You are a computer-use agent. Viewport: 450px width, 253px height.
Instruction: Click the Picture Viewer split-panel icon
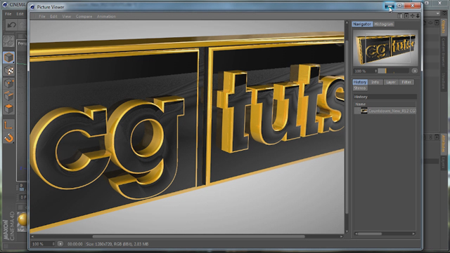400,15
